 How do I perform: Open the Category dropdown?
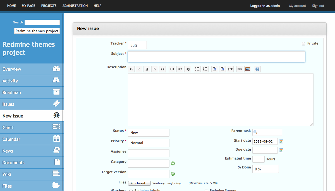pyautogui.click(x=149, y=163)
